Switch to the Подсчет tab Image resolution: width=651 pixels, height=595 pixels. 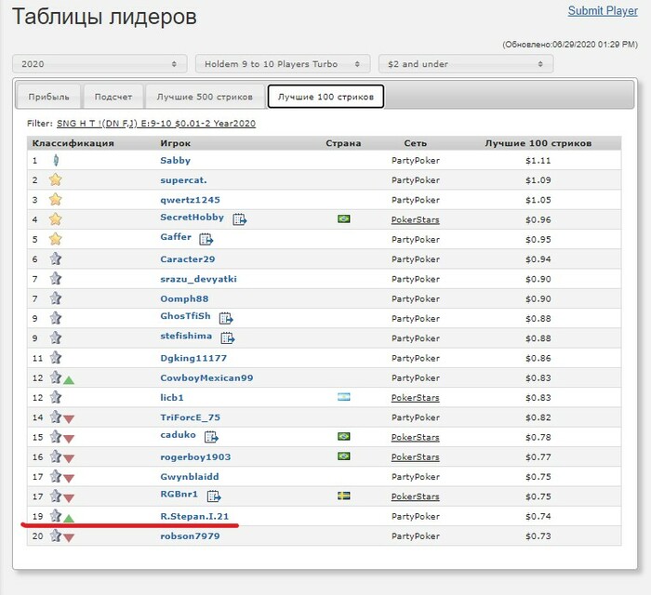click(x=113, y=97)
